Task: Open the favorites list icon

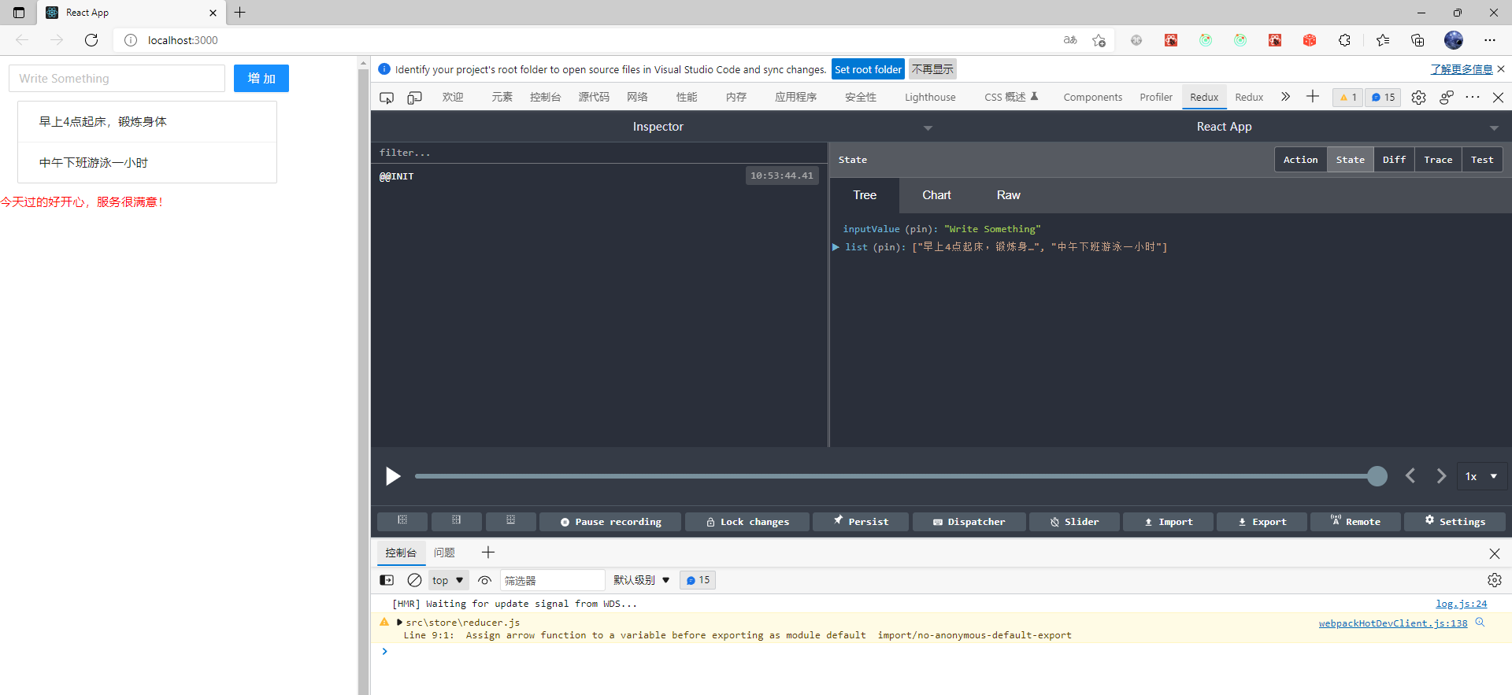Action: (1383, 40)
